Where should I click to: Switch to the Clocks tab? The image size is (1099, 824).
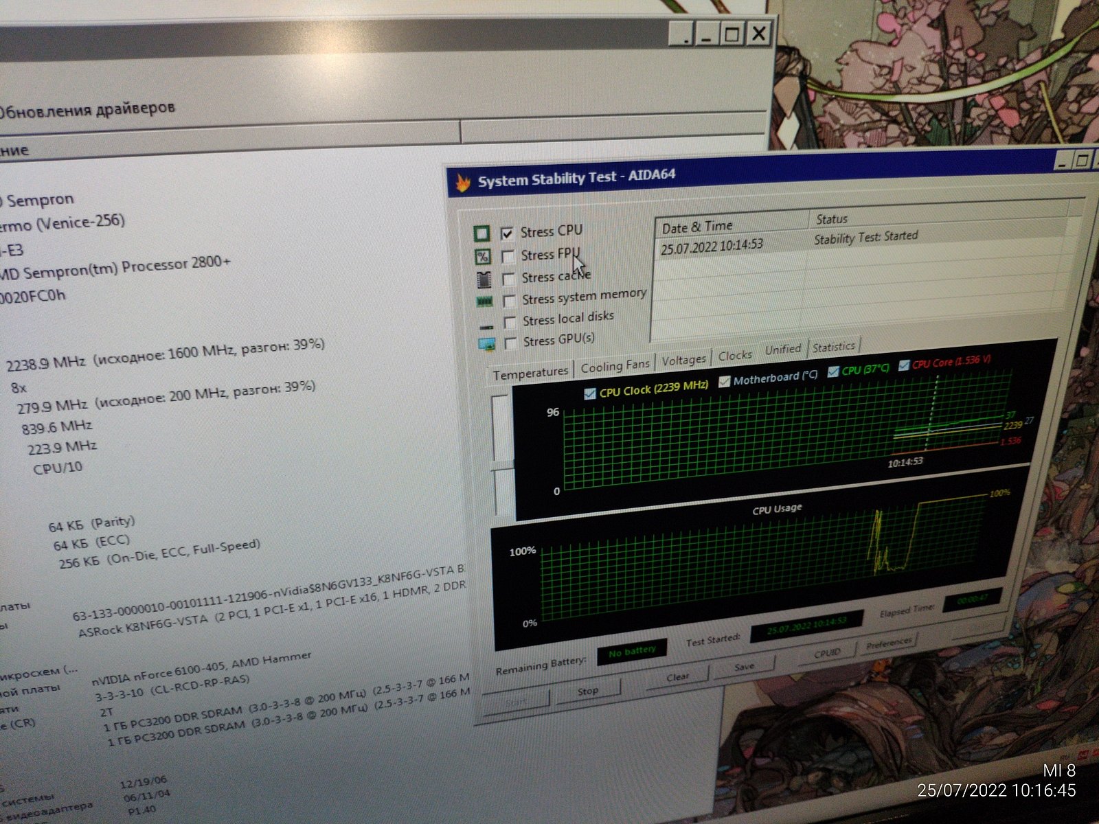(x=735, y=355)
